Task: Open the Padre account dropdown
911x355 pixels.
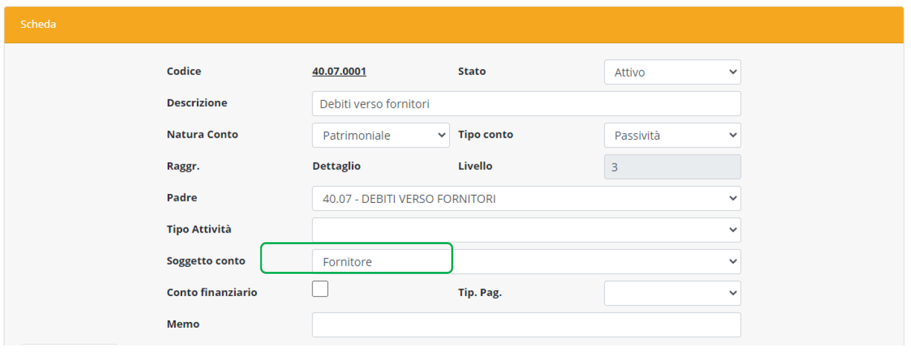Action: [526, 199]
